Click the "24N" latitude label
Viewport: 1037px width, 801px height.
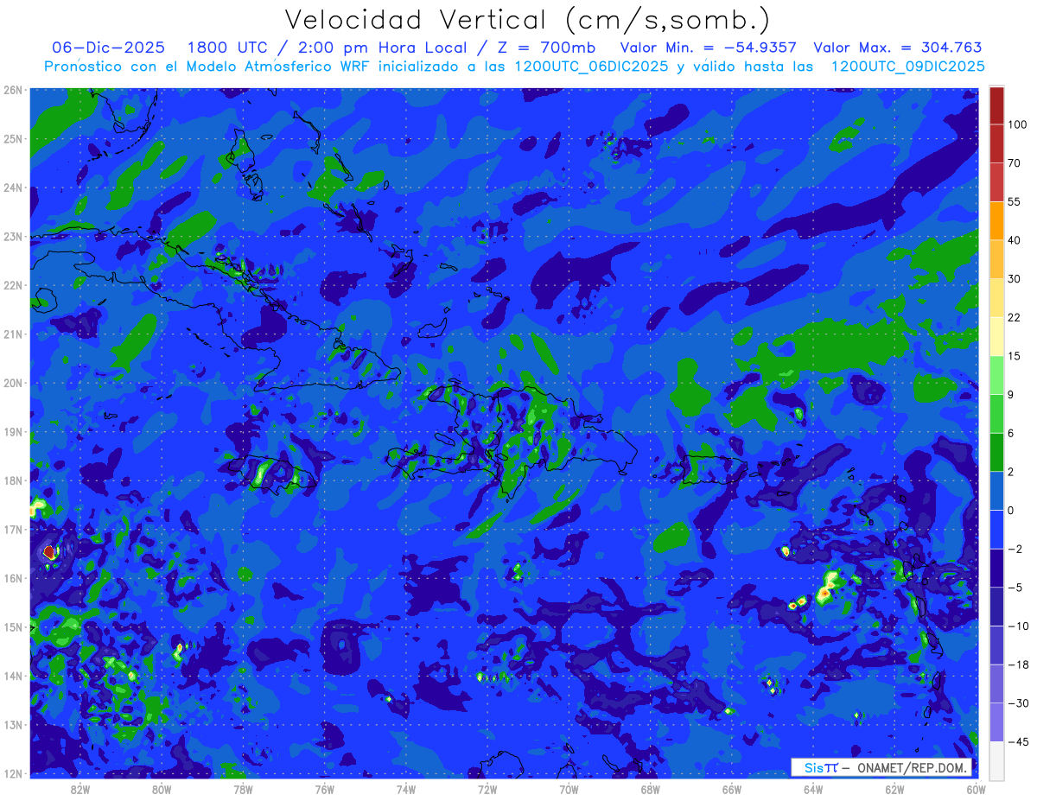13,188
